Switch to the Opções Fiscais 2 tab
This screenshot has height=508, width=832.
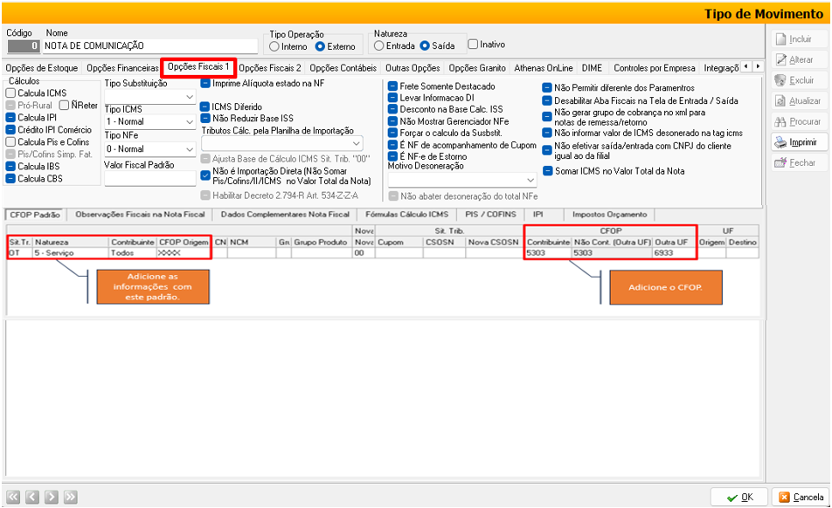(269, 68)
